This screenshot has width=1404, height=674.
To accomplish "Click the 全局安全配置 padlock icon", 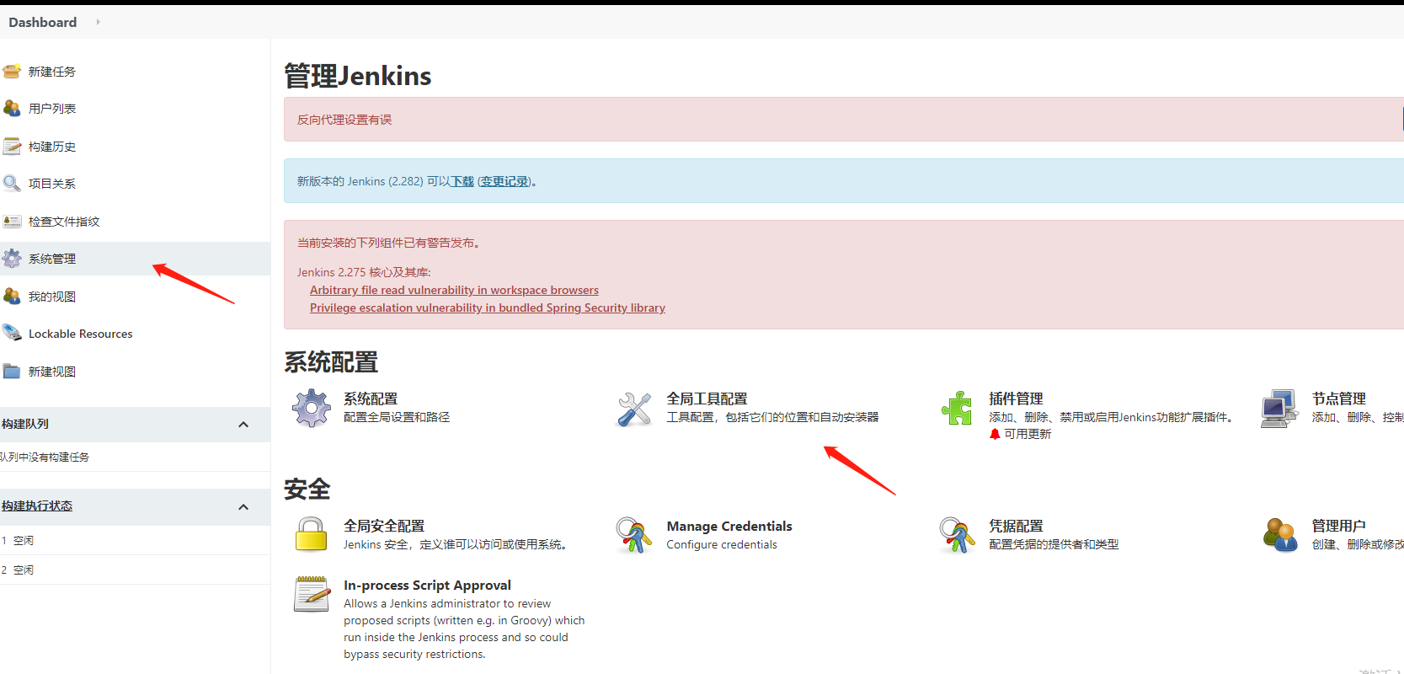I will tap(312, 535).
